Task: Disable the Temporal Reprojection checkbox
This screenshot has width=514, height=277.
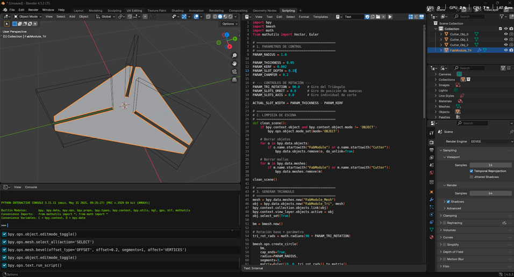Action: [x=472, y=171]
